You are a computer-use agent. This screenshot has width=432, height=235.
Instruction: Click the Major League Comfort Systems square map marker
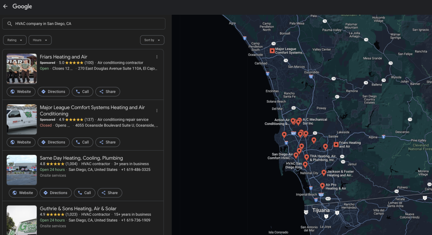pyautogui.click(x=272, y=51)
